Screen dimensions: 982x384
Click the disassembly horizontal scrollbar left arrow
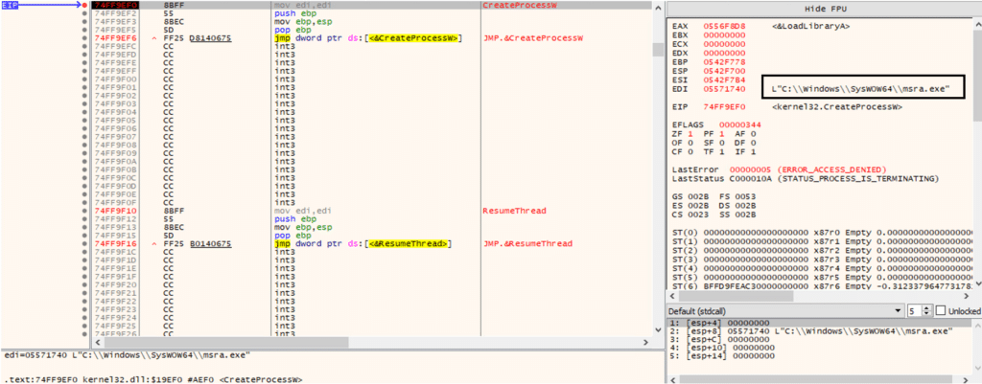coord(97,344)
